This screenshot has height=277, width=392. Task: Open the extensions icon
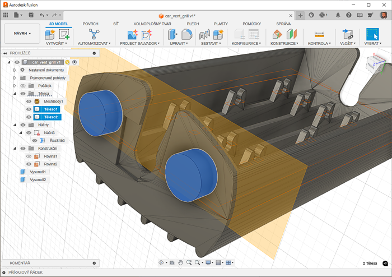point(311,15)
